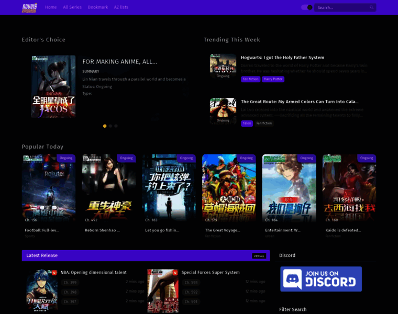Screen dimensions: 398x314
Task: Open the Reborn Shenhao cover
Action: tap(108, 188)
